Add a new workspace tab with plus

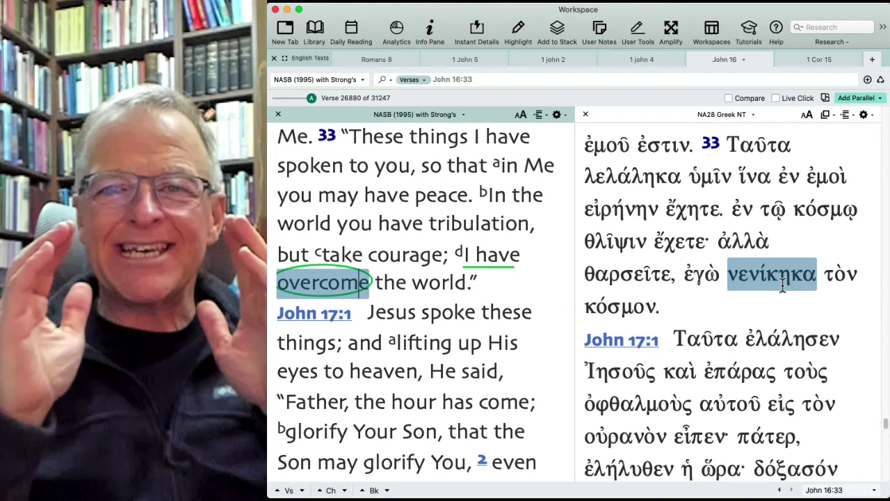point(872,59)
